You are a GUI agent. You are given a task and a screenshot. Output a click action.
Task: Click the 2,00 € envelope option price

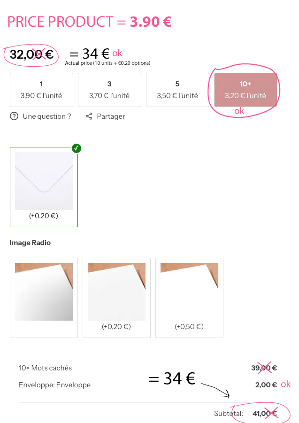point(265,385)
